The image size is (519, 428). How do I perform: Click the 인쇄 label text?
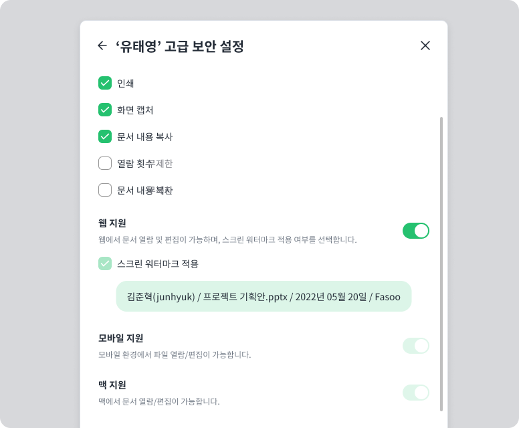pyautogui.click(x=126, y=84)
